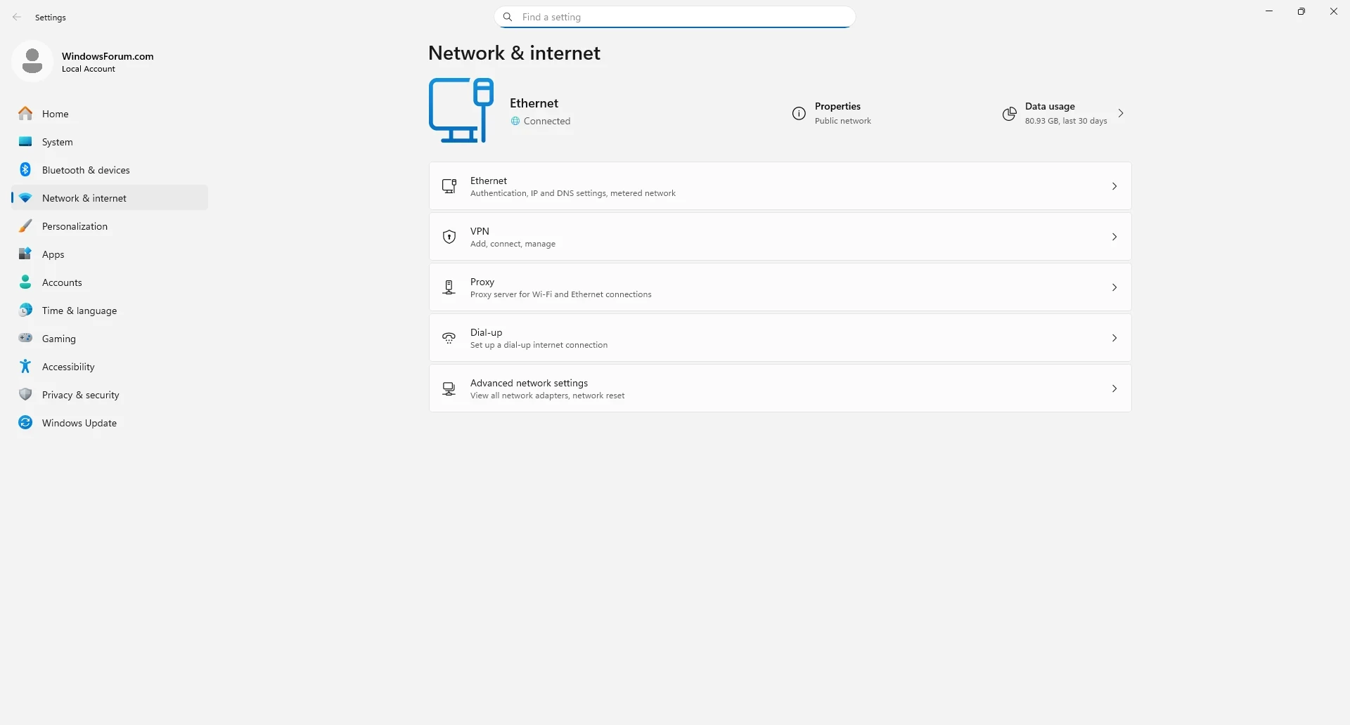The image size is (1350, 725).
Task: Click the Find a setting search box
Action: [675, 17]
